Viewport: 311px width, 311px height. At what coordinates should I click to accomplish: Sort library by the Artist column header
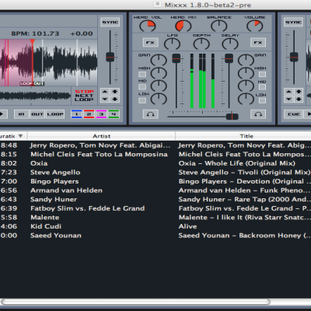(x=102, y=136)
